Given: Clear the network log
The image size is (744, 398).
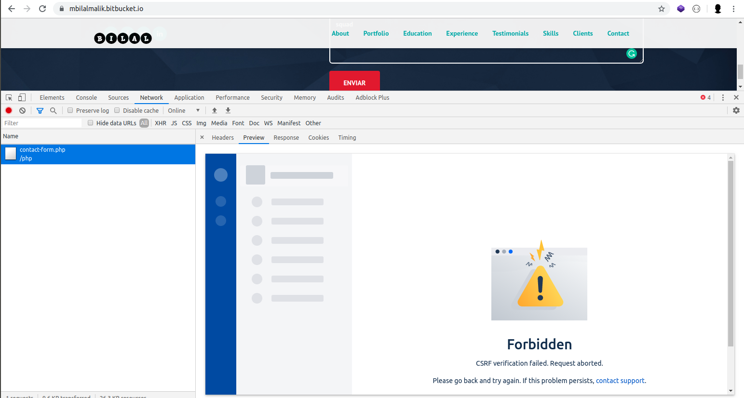Looking at the screenshot, I should click(22, 110).
